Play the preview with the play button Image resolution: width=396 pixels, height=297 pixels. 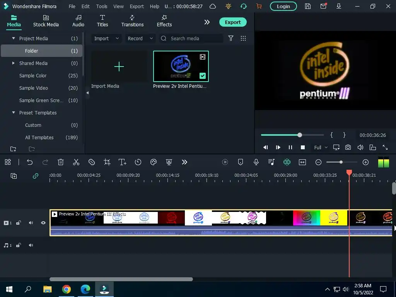[x=278, y=147]
